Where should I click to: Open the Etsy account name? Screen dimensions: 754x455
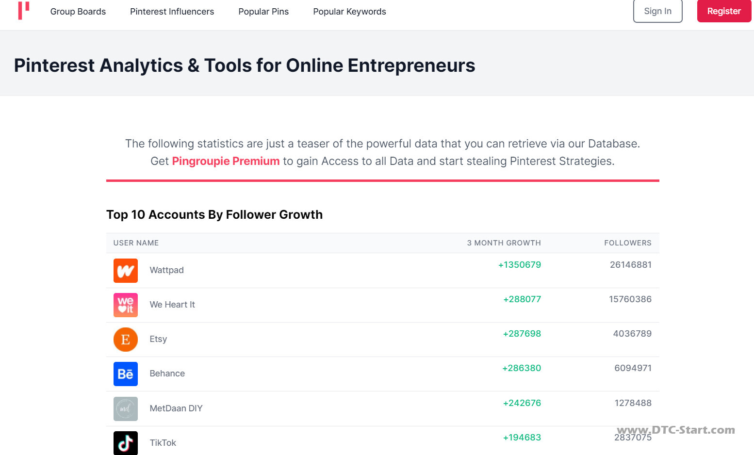pyautogui.click(x=158, y=339)
